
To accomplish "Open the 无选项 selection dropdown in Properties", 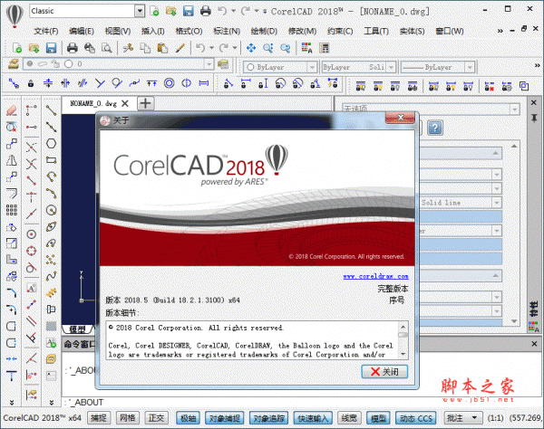I will coord(514,110).
